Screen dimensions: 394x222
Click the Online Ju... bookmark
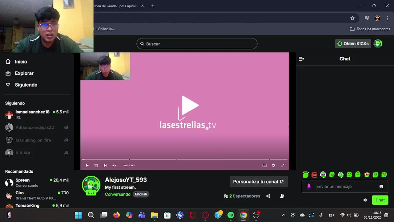[x=105, y=29]
